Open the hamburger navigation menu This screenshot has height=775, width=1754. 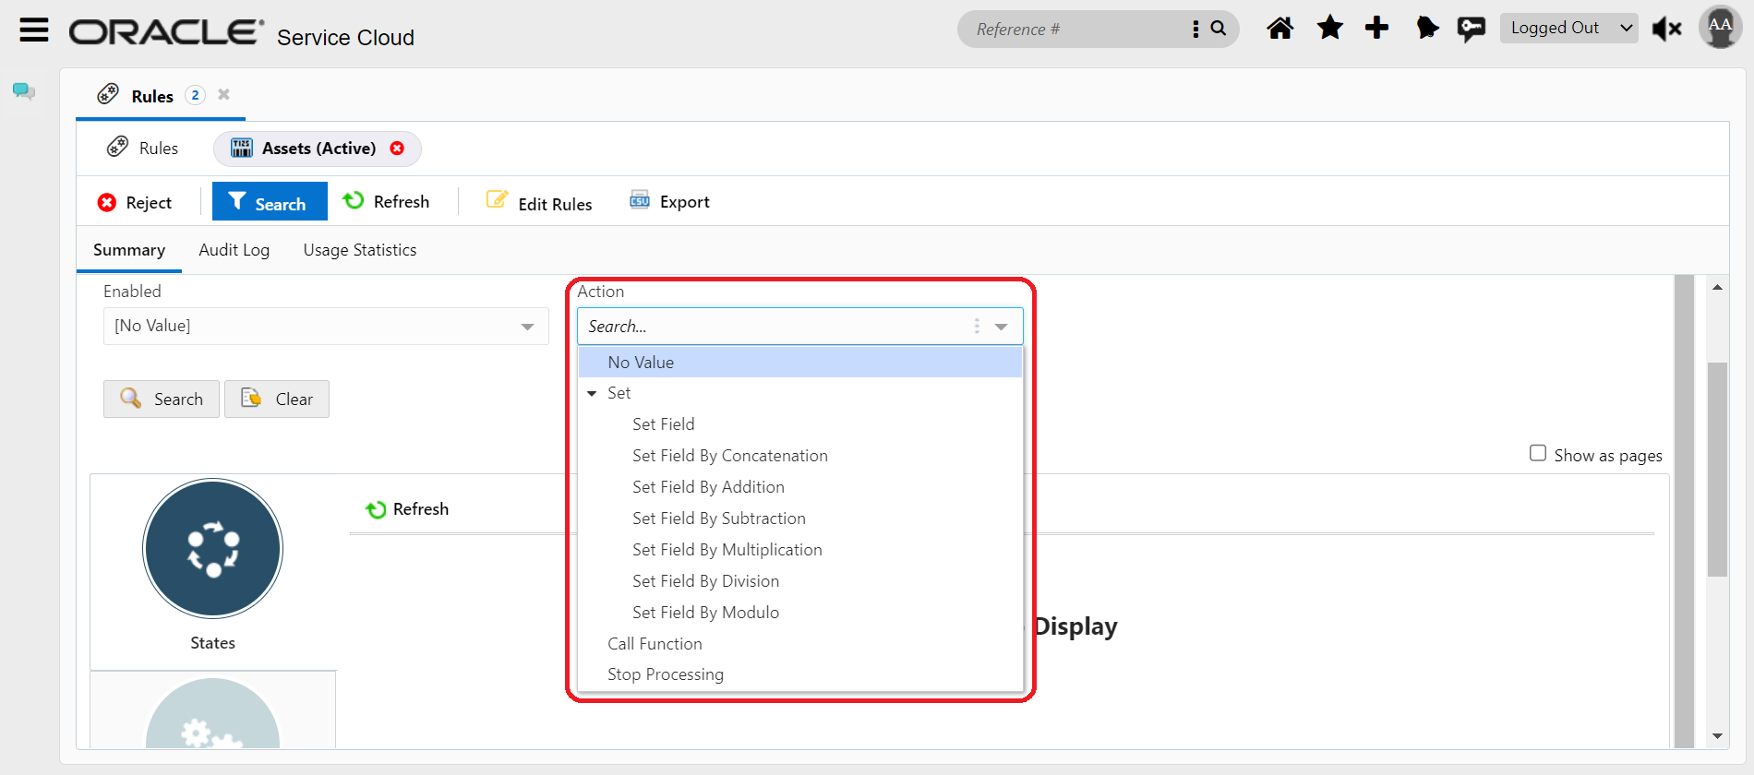(34, 30)
